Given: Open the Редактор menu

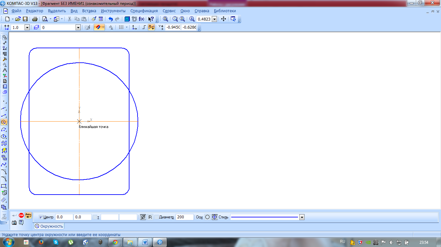Looking at the screenshot, I should 35,11.
